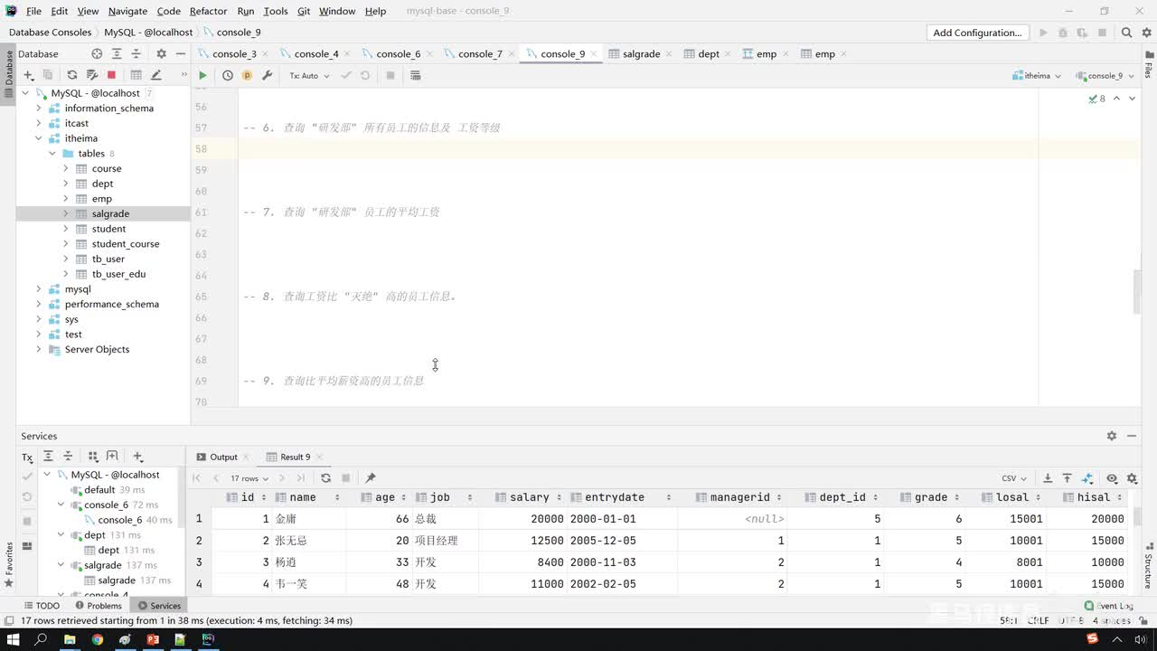Click the cell containing 张无忌
The height and width of the screenshot is (651, 1157).
click(309, 541)
